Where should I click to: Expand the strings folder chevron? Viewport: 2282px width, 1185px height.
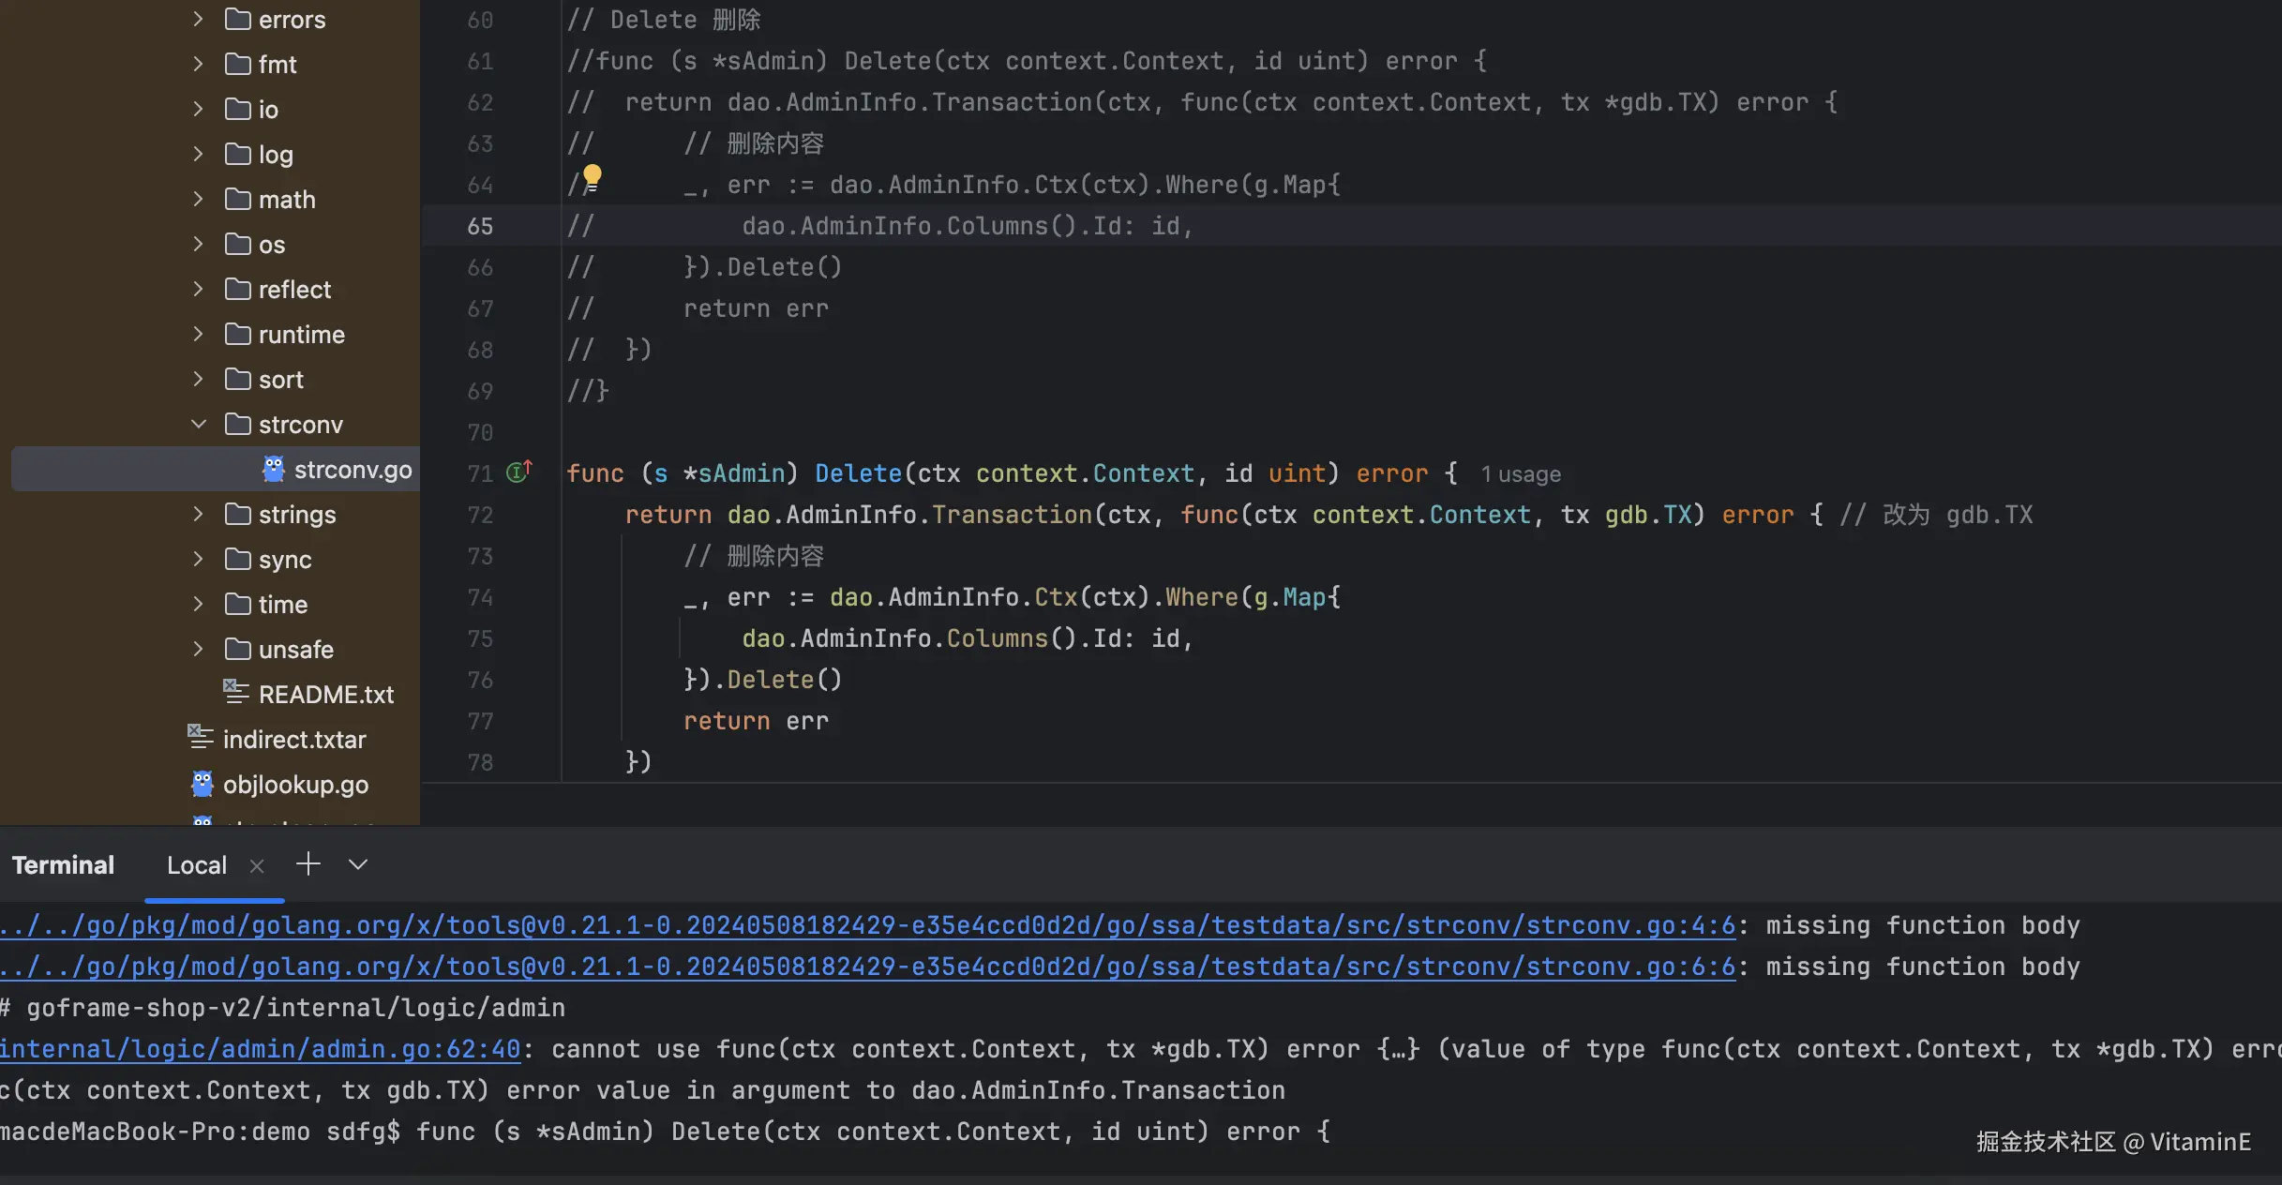(198, 514)
